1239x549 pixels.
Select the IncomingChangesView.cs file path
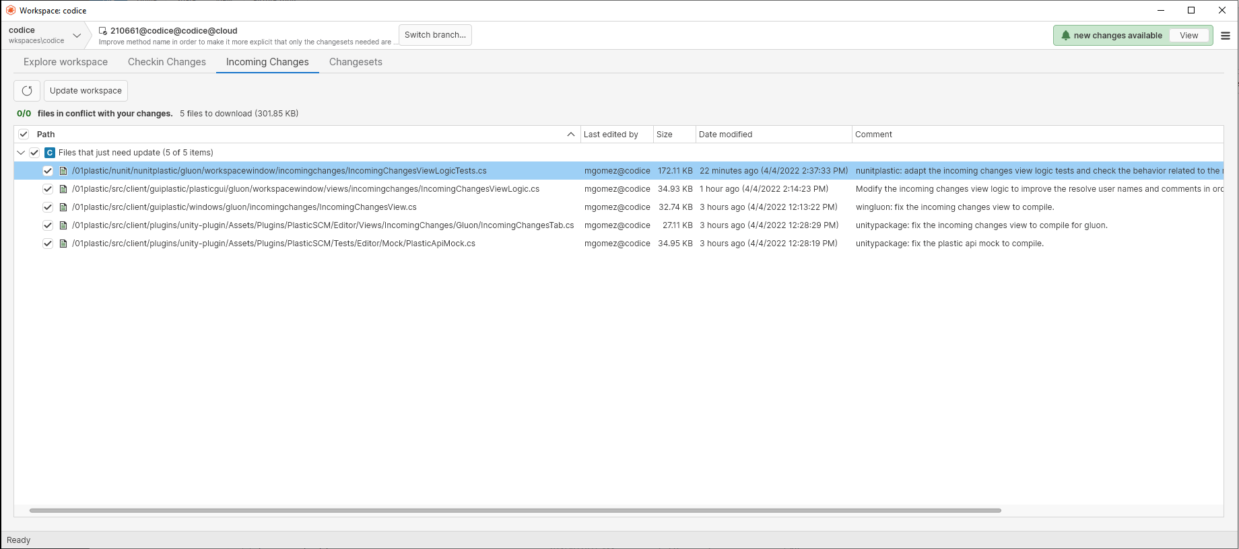click(244, 207)
